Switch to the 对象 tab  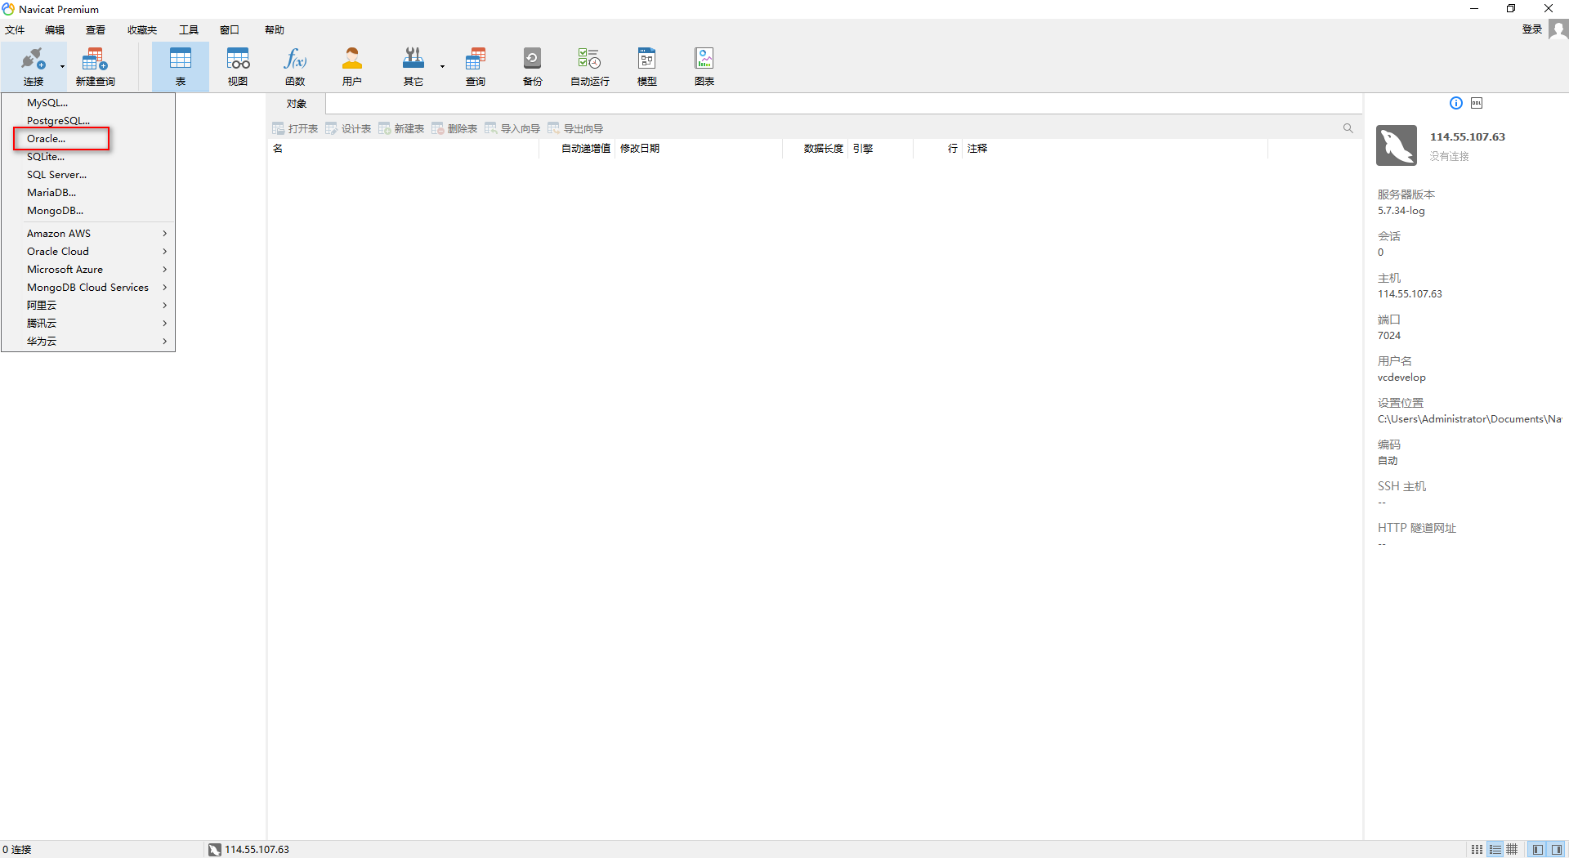[x=296, y=104]
